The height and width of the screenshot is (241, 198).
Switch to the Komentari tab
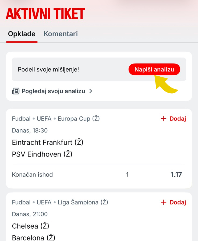[61, 34]
